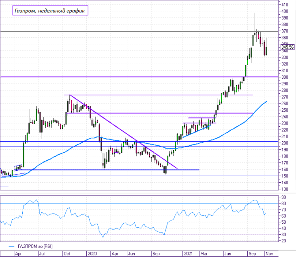Click the Sep label just before 2021
This screenshot has width=296, height=257.
tap(156, 254)
